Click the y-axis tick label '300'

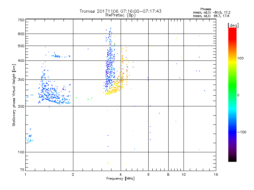click(x=21, y=80)
